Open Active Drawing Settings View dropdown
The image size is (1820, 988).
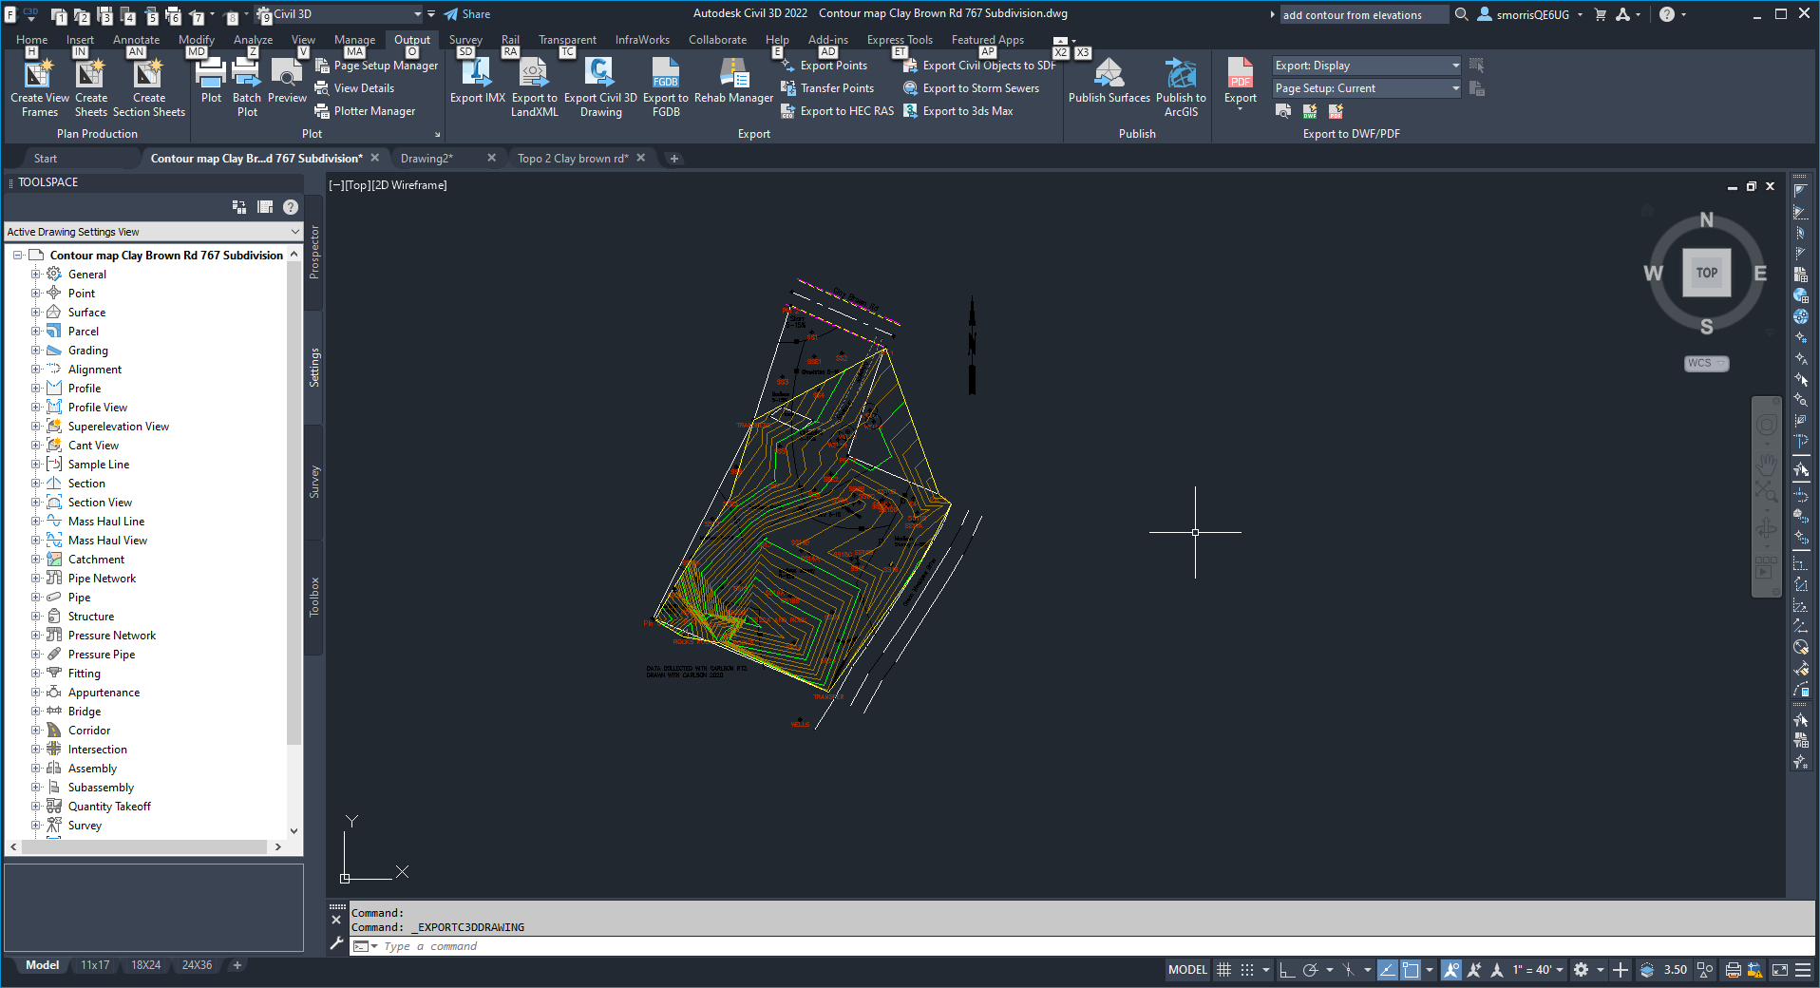click(x=153, y=232)
